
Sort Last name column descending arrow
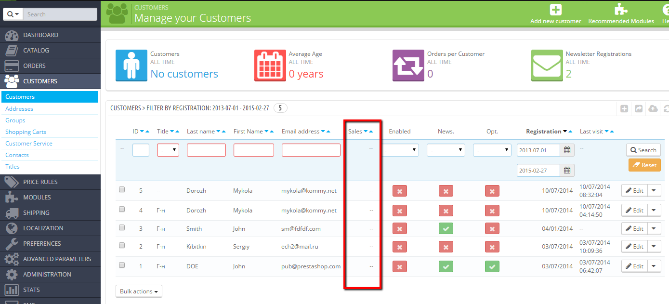click(x=218, y=132)
